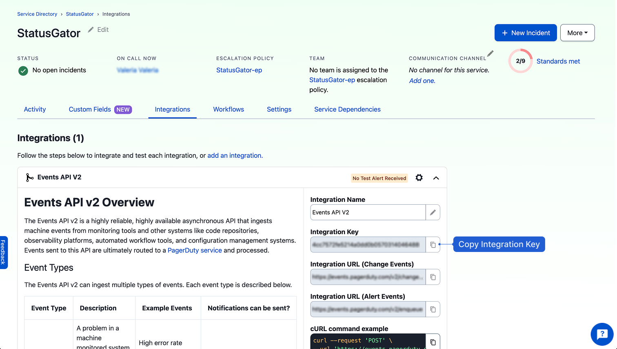Click the pencil icon next to Edit
Screen dimensions: 617x349
[x=91, y=30]
